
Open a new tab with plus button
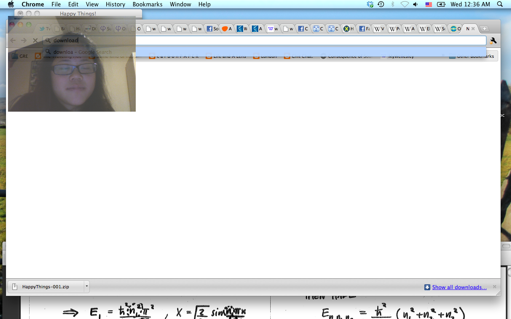484,29
